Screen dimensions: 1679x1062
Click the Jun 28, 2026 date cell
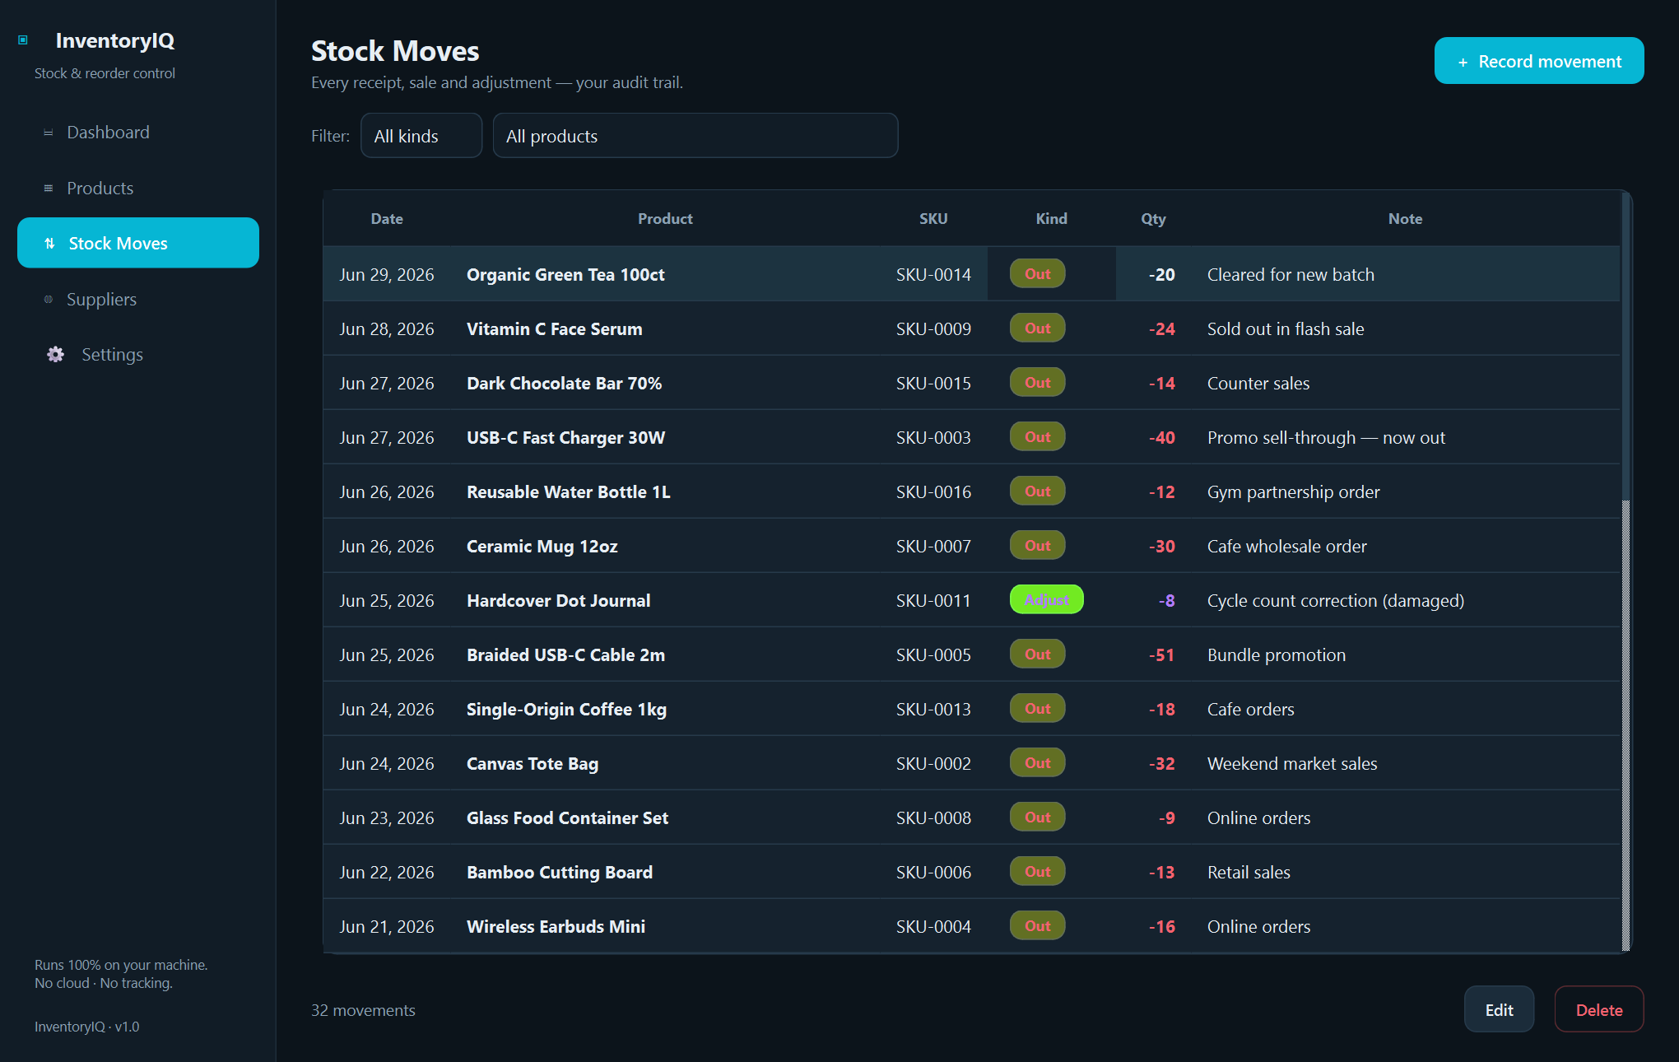(387, 329)
